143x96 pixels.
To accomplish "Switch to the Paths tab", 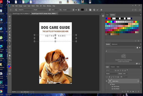I will point(118,67).
